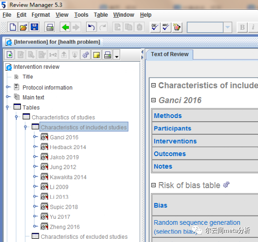258x242 pixels.
Task: Collapse the Ganci 2016 section box
Action: 153,100
